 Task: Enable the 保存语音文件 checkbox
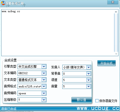(97, 101)
